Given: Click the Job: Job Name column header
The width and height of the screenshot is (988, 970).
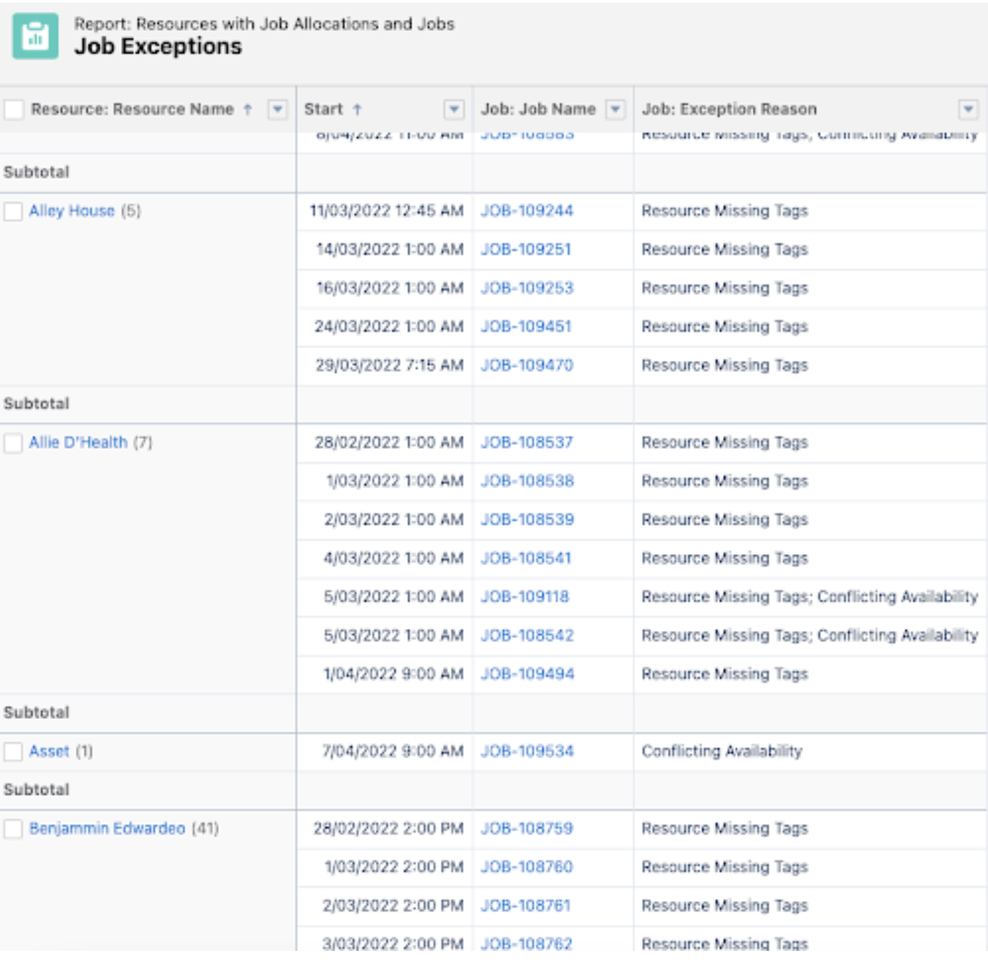Looking at the screenshot, I should (538, 109).
